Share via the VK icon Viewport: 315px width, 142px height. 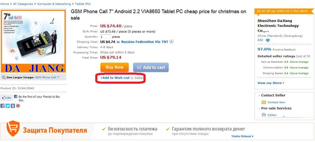tap(13, 106)
